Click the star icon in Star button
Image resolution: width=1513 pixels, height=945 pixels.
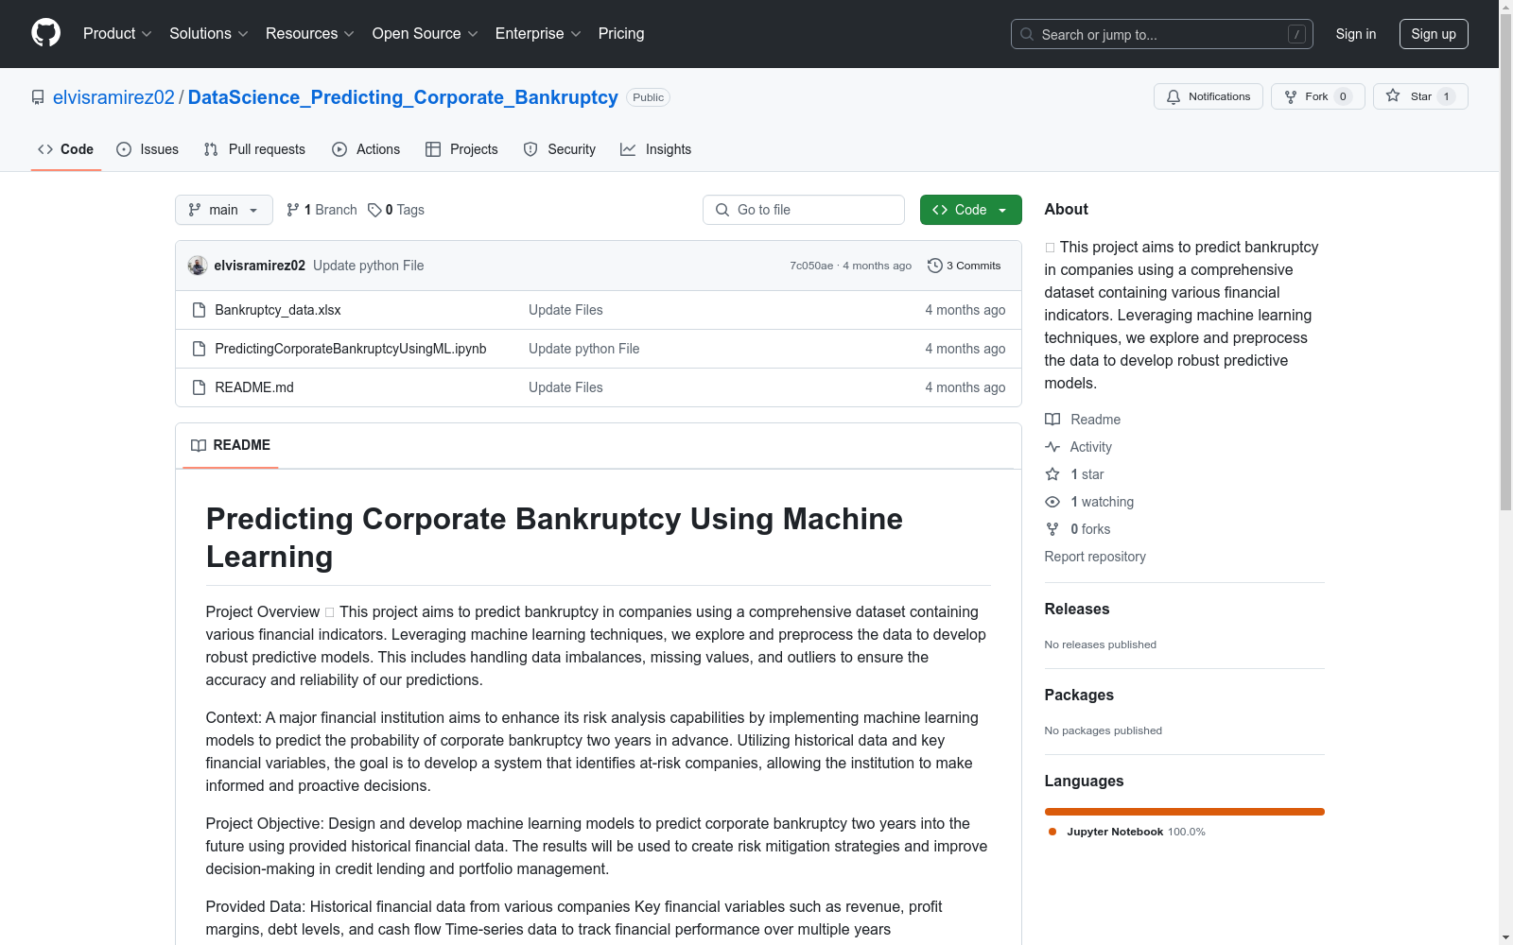1393,95
